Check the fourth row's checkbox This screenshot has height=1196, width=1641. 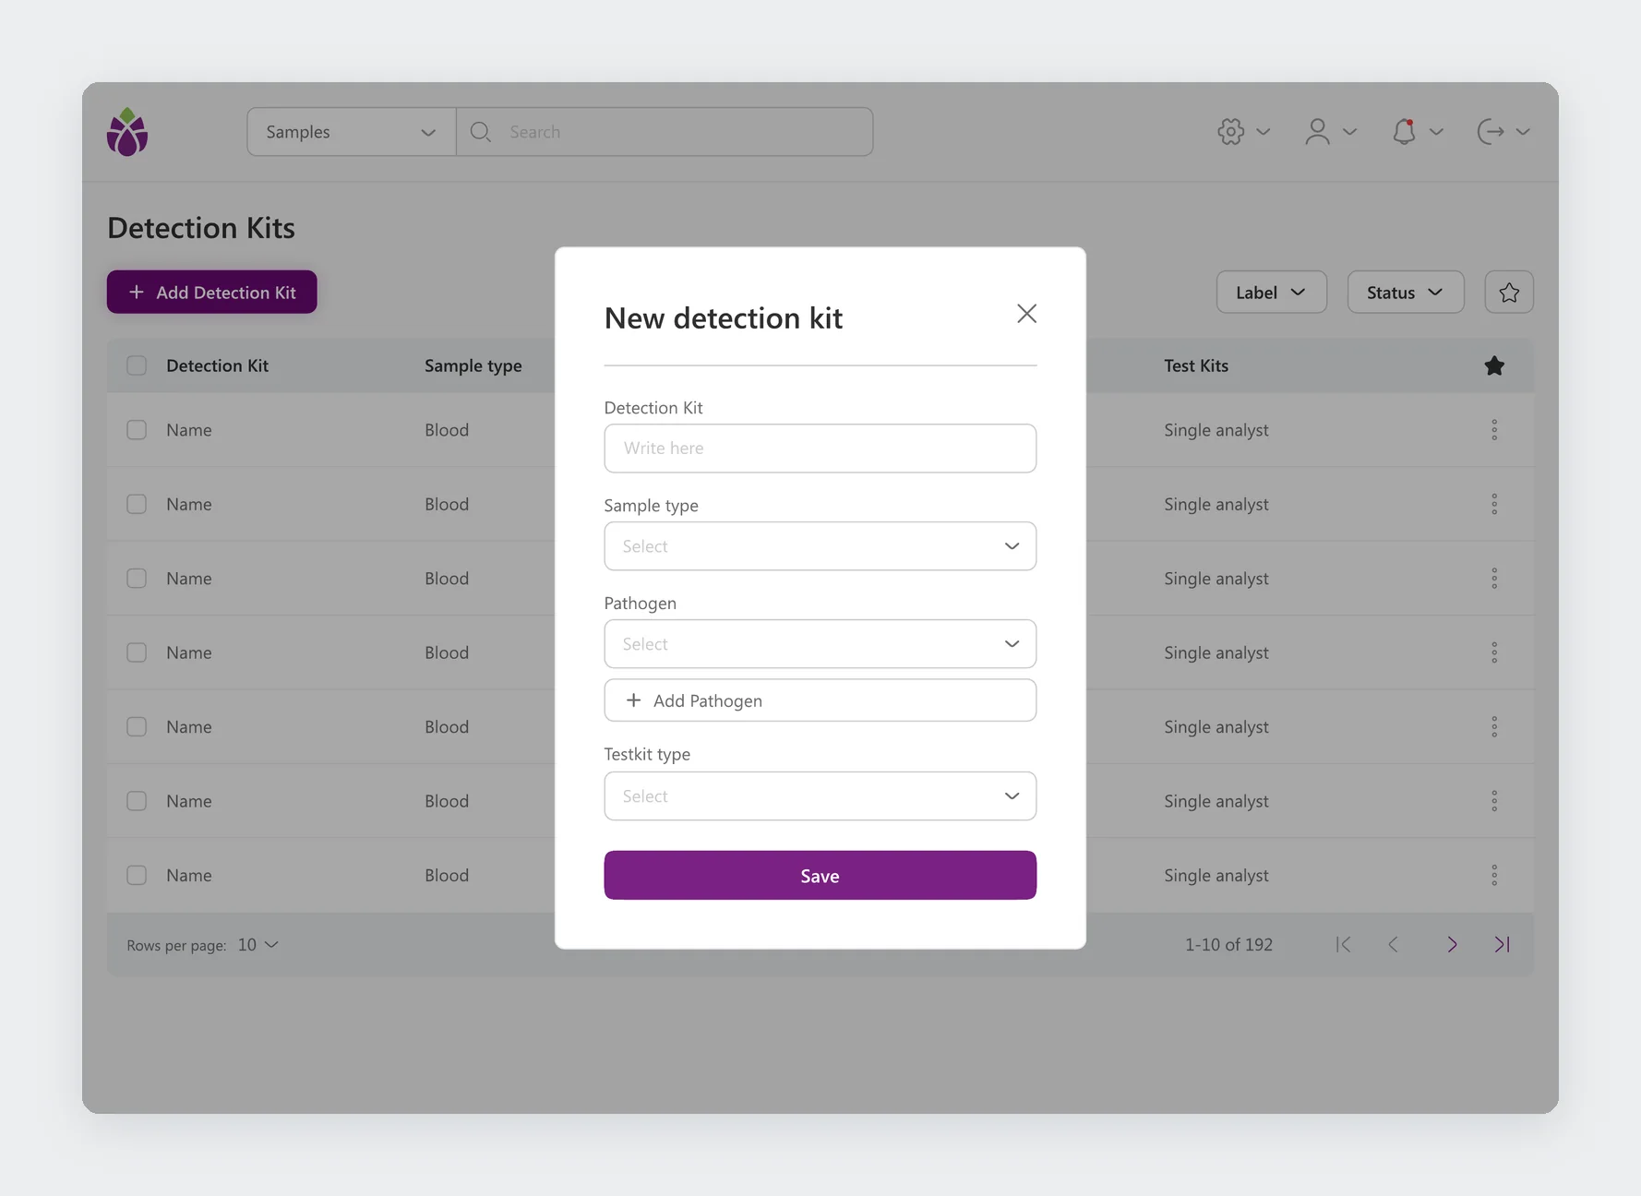point(137,652)
